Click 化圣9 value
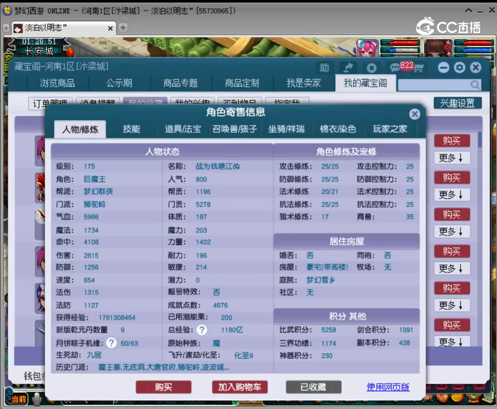 point(243,355)
